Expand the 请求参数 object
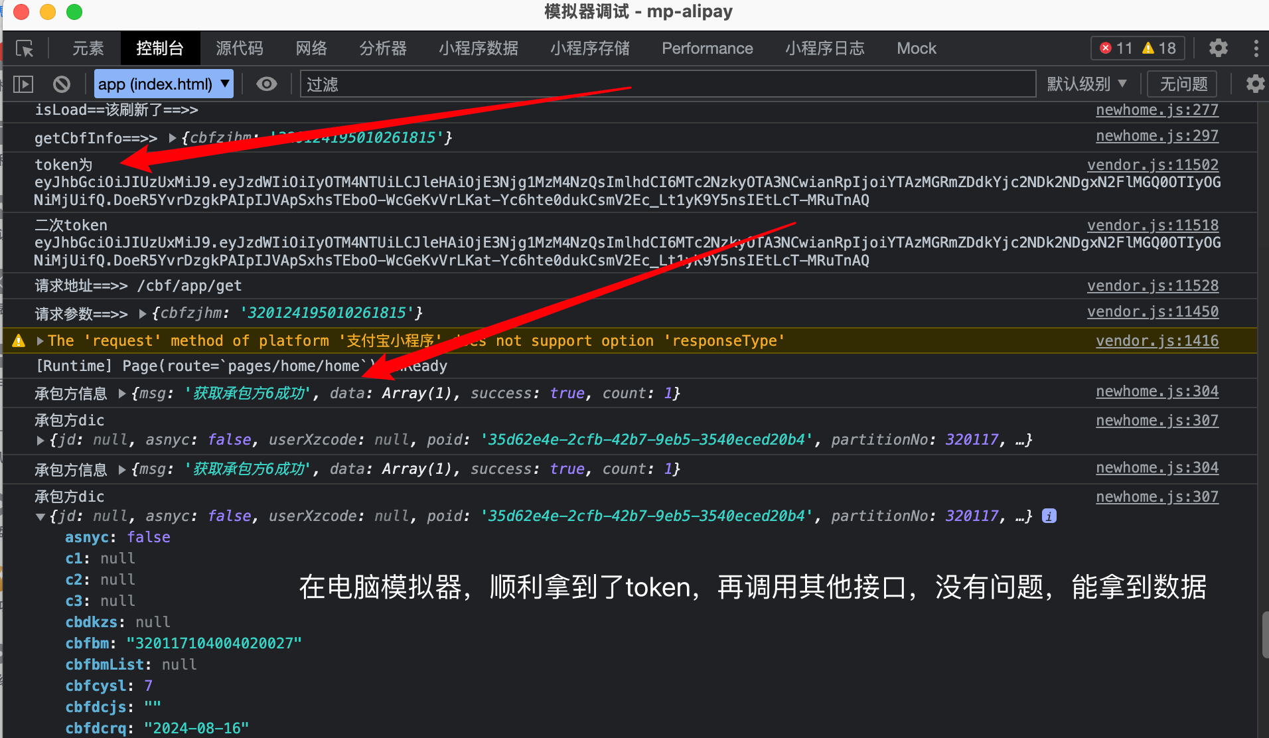1269x738 pixels. 143,313
